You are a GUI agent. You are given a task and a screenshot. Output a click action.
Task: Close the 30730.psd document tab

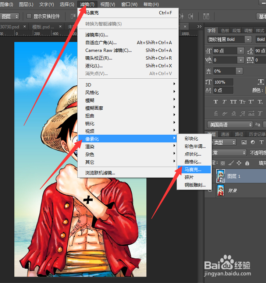tap(25, 26)
